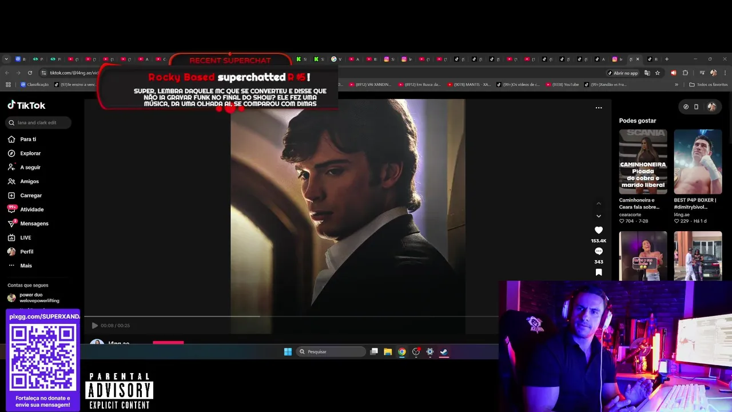Screen dimensions: 732x412
Task: Open Settings gear on taskbar
Action: 430,352
